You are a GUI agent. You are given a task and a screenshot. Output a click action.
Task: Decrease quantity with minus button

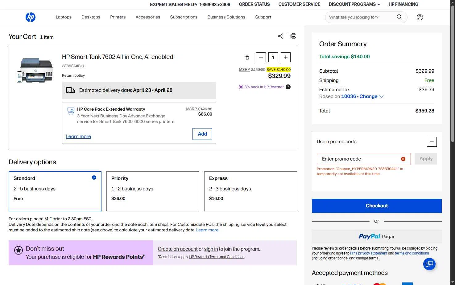click(x=261, y=57)
